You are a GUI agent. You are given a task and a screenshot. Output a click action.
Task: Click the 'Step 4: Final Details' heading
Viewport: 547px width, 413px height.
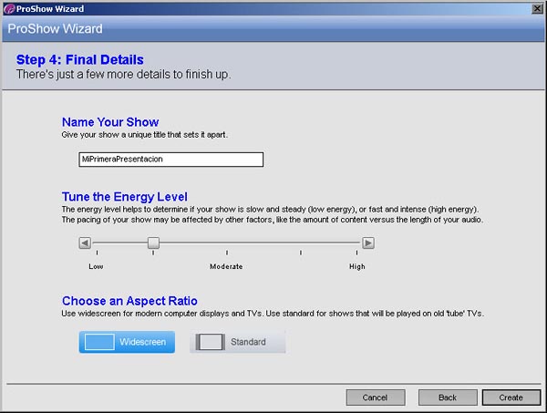[x=80, y=59]
